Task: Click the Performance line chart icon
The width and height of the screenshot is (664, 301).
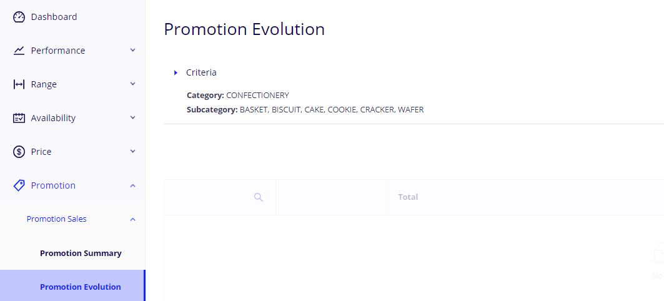Action: click(x=19, y=51)
